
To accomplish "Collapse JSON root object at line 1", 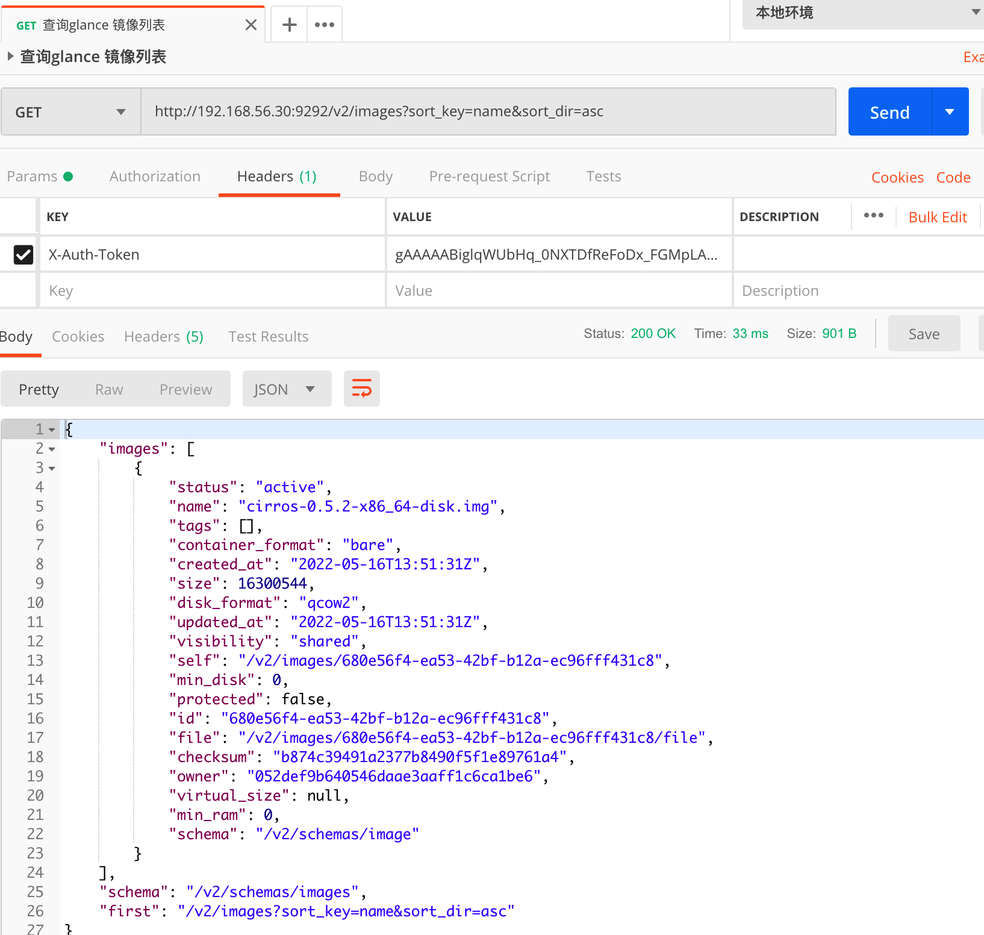I will pyautogui.click(x=52, y=430).
